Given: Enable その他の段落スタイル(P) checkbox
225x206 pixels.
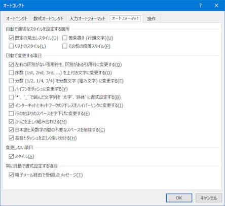Looking at the screenshot, I should [x=65, y=46].
